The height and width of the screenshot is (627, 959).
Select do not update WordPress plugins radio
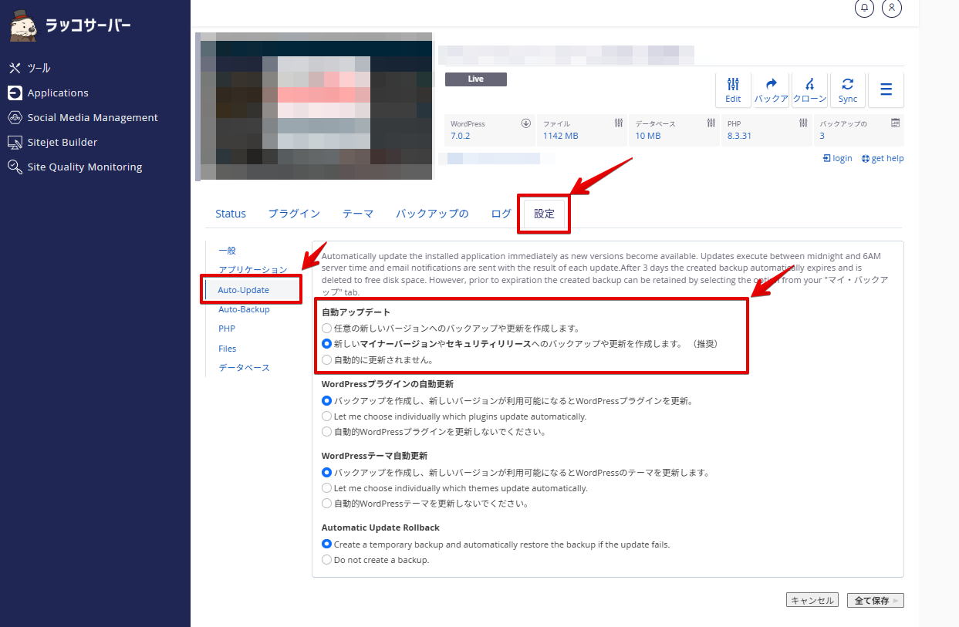click(327, 432)
